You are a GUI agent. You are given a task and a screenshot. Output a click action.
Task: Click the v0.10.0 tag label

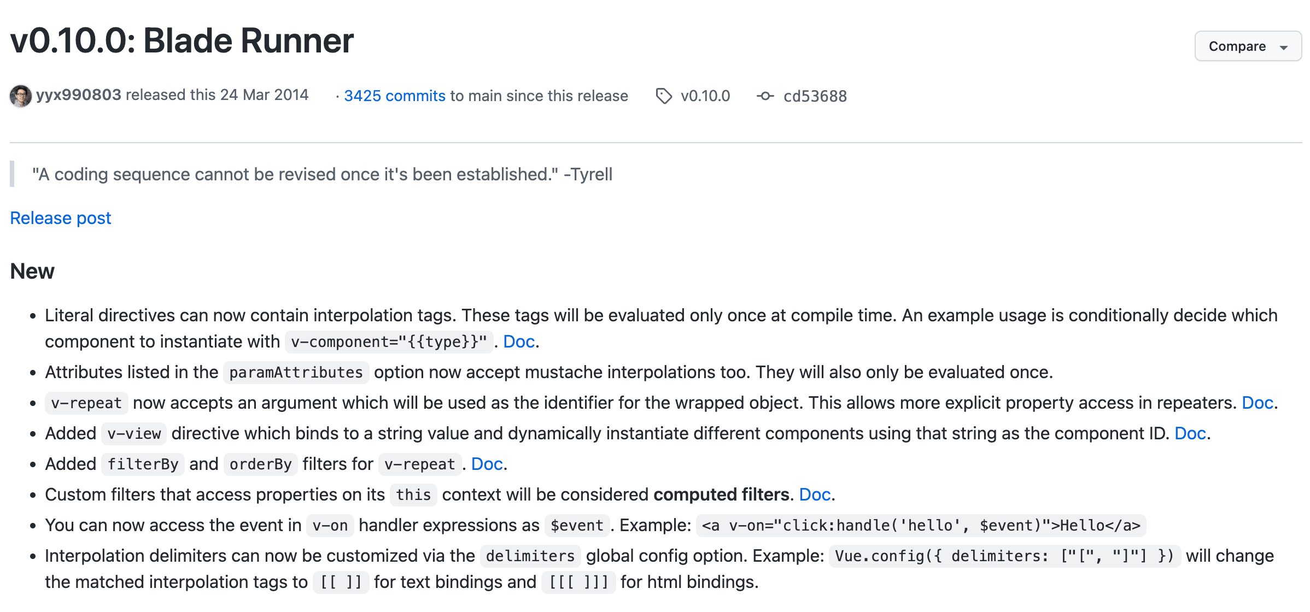click(x=705, y=96)
